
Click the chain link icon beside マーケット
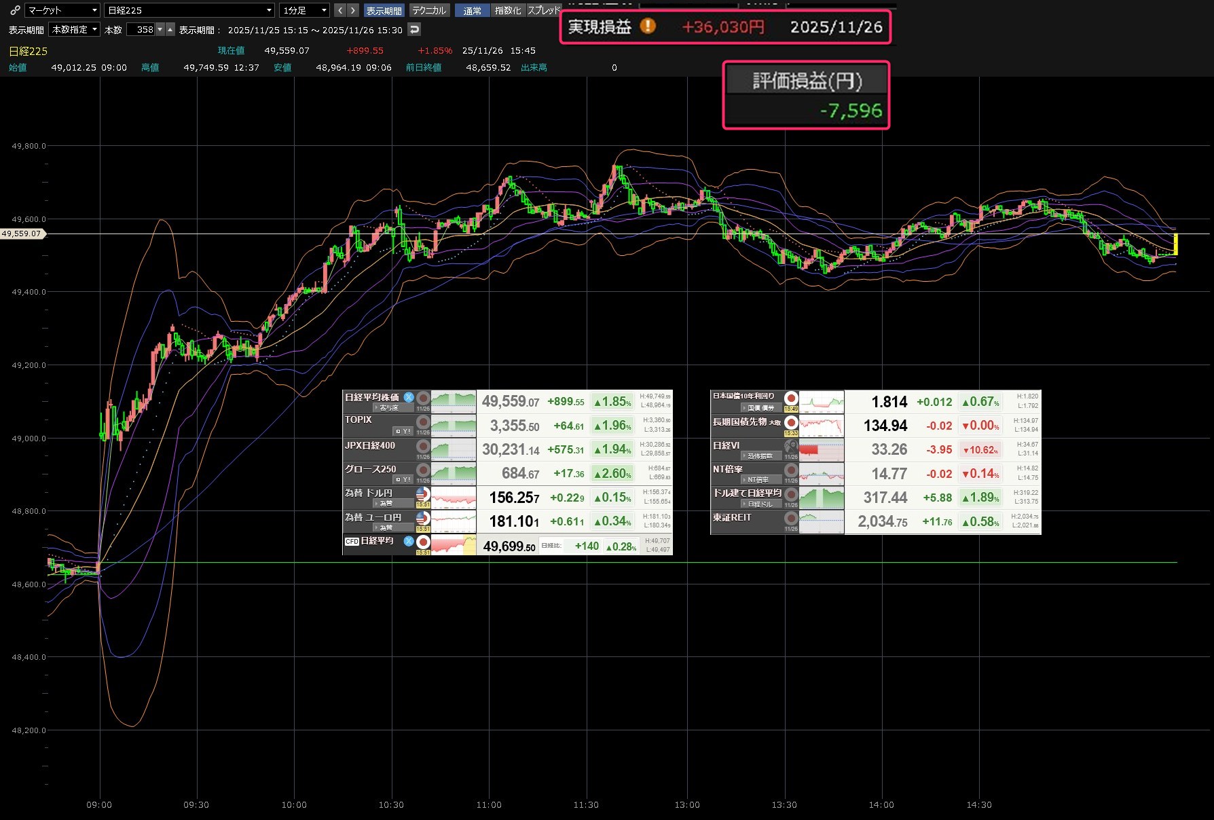point(15,10)
